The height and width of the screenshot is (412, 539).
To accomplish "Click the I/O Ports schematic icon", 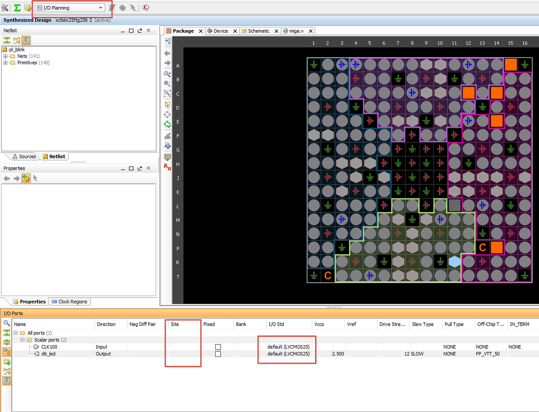I will pyautogui.click(x=7, y=371).
